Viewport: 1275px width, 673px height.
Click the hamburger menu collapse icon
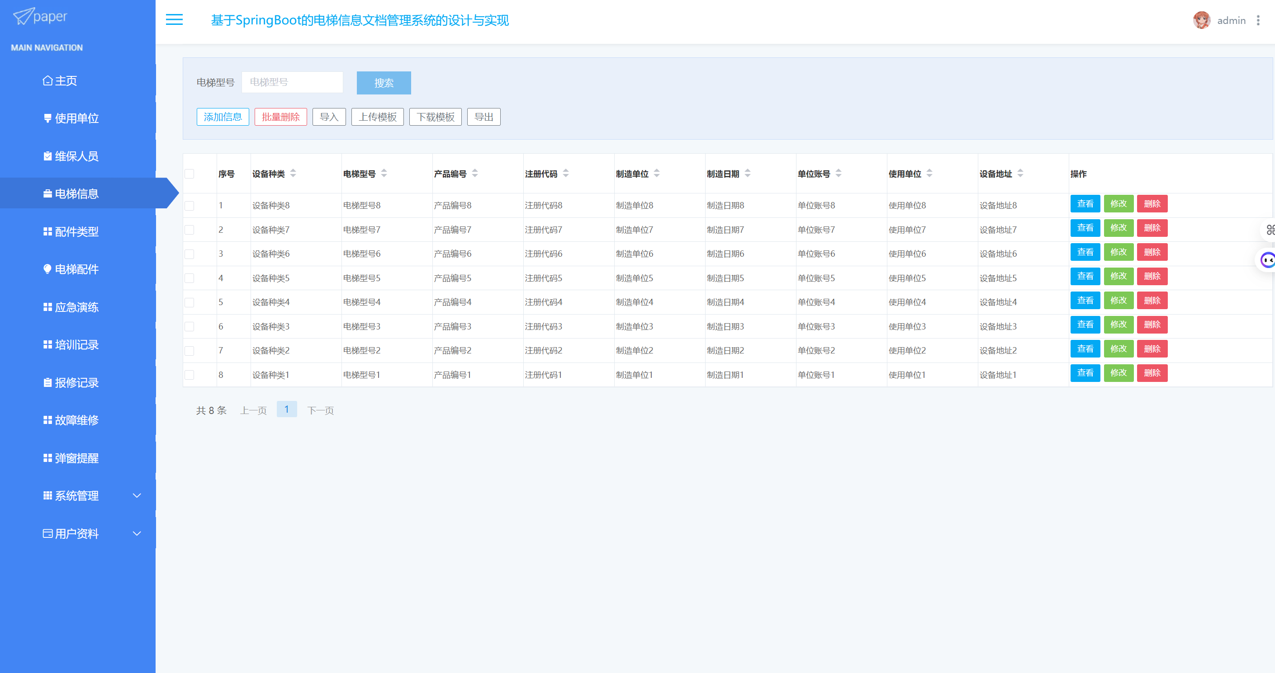click(174, 20)
